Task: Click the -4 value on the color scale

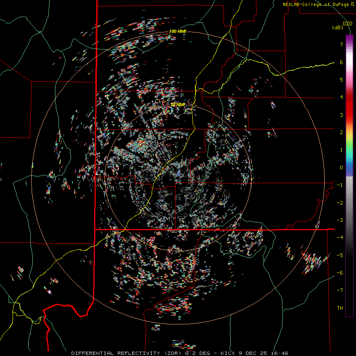Action: click(340, 238)
